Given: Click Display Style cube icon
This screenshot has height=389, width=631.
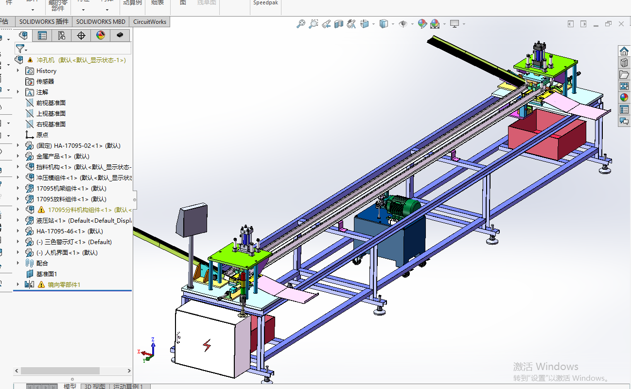Looking at the screenshot, I should [384, 23].
